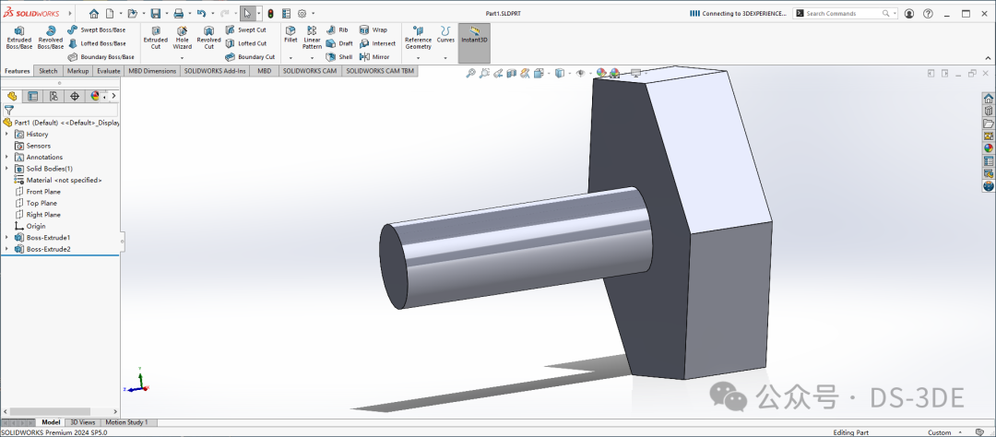Open the MBD Dimensions tab

tap(152, 71)
